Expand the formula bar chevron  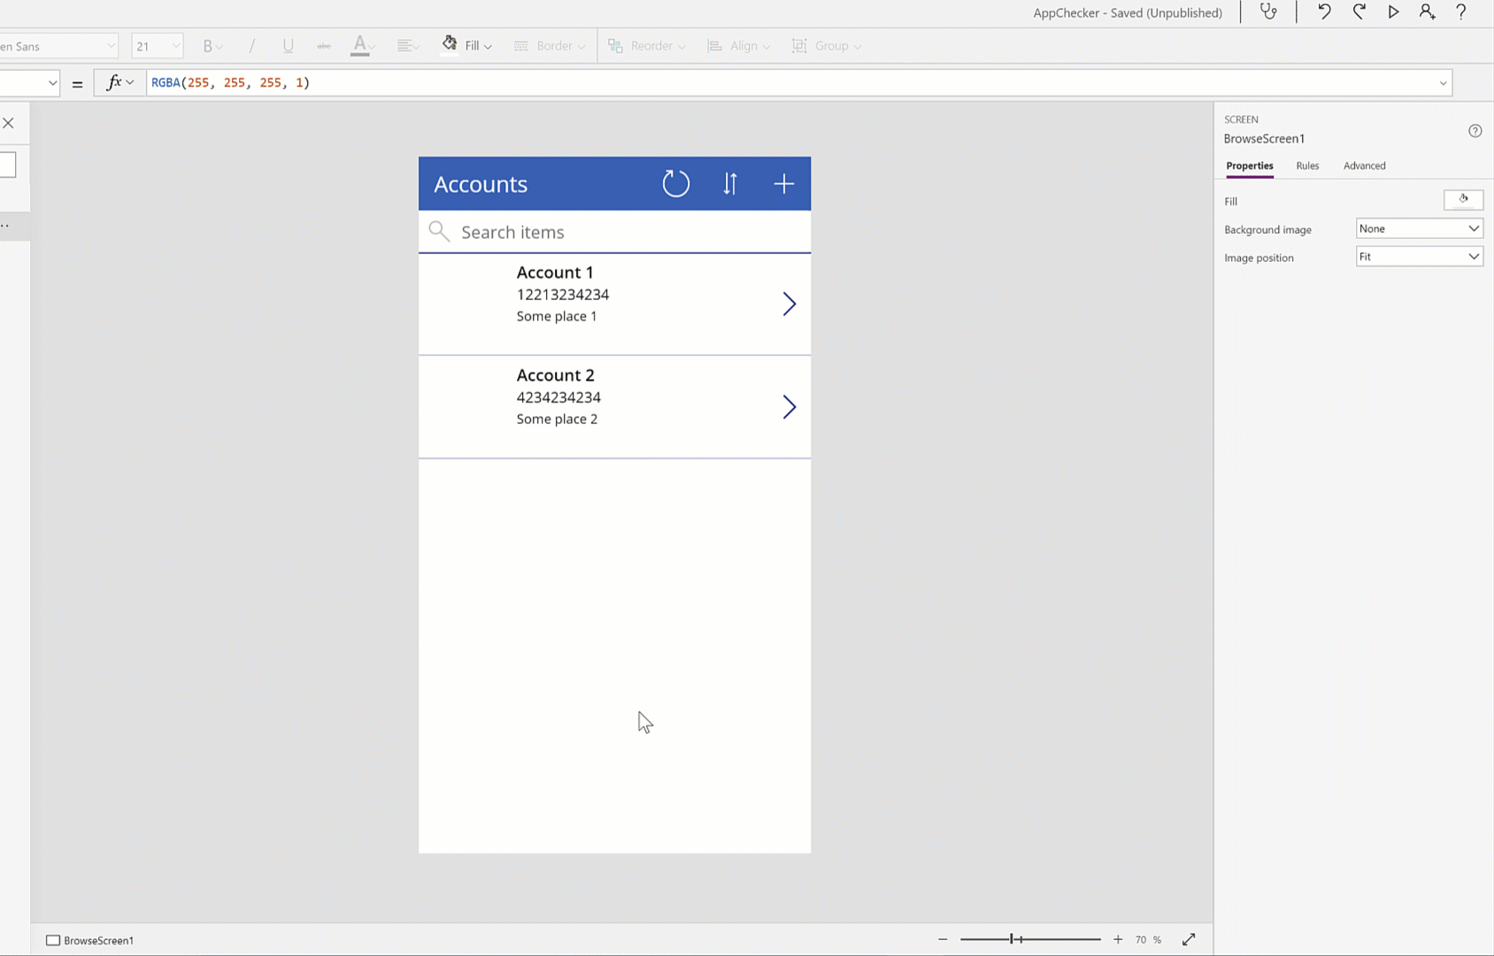1443,83
